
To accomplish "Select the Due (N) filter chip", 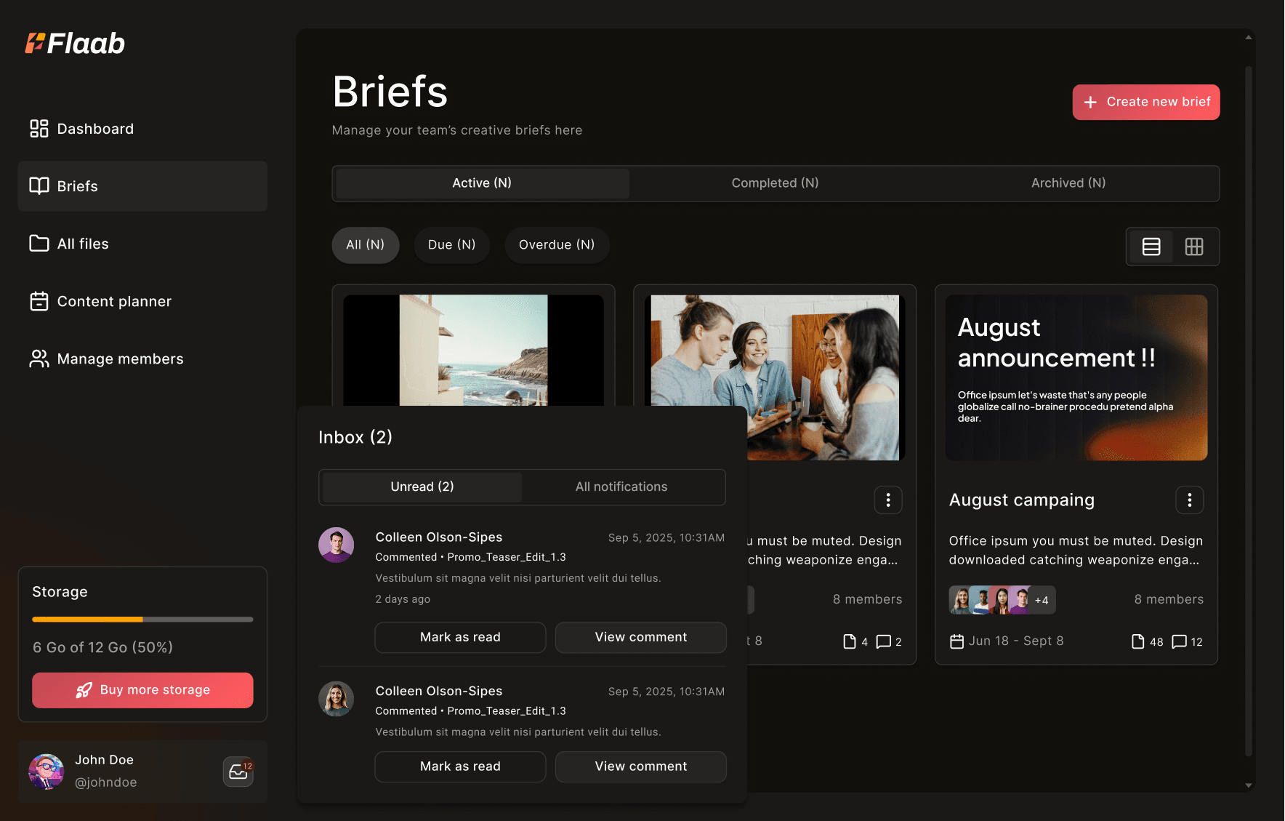I will (x=452, y=245).
